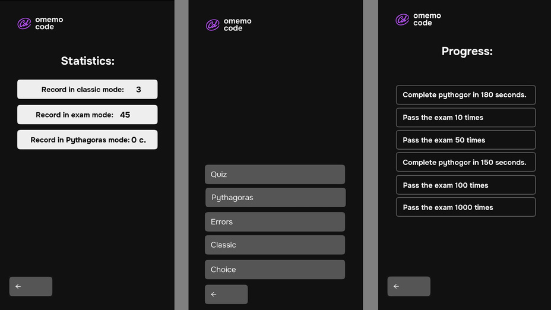Select Pass the exam 10 times achievement
Image resolution: width=551 pixels, height=310 pixels.
pyautogui.click(x=465, y=118)
